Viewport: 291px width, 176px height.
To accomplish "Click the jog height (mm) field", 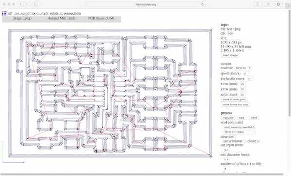I will (250, 79).
